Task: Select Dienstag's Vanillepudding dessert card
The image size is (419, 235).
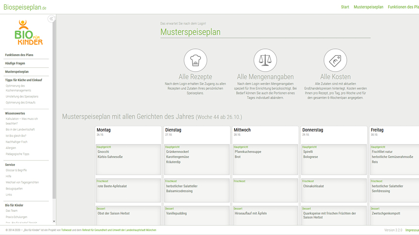Action: tap(197, 216)
